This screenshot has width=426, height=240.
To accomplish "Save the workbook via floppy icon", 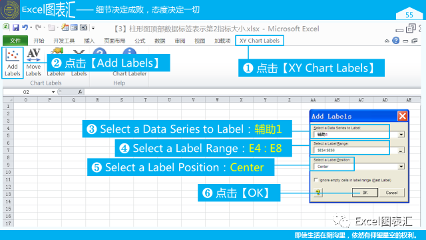I will 16,27.
